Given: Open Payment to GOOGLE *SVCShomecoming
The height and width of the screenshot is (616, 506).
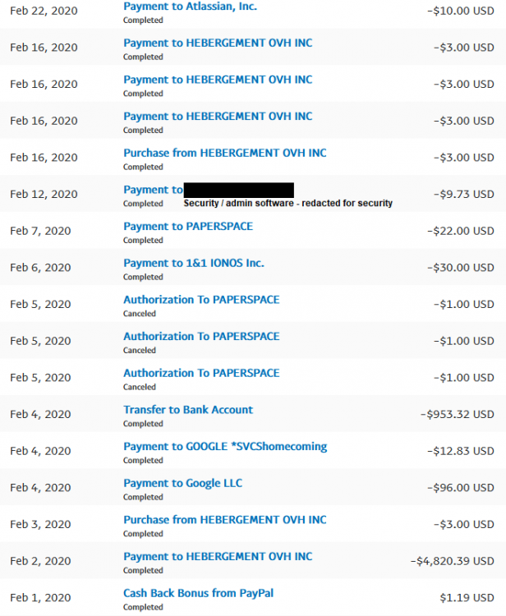Looking at the screenshot, I should pos(225,447).
